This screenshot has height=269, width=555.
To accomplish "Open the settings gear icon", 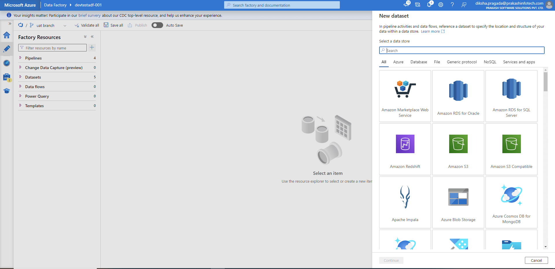I will click(x=441, y=5).
